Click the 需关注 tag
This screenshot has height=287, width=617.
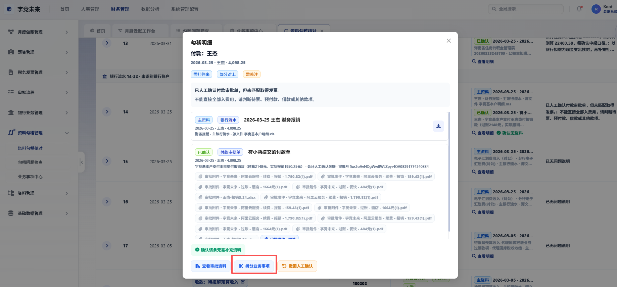[x=252, y=75]
